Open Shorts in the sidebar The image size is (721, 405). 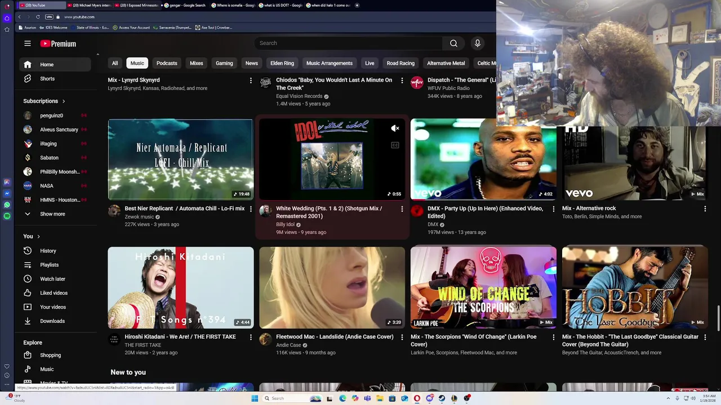tap(55, 79)
